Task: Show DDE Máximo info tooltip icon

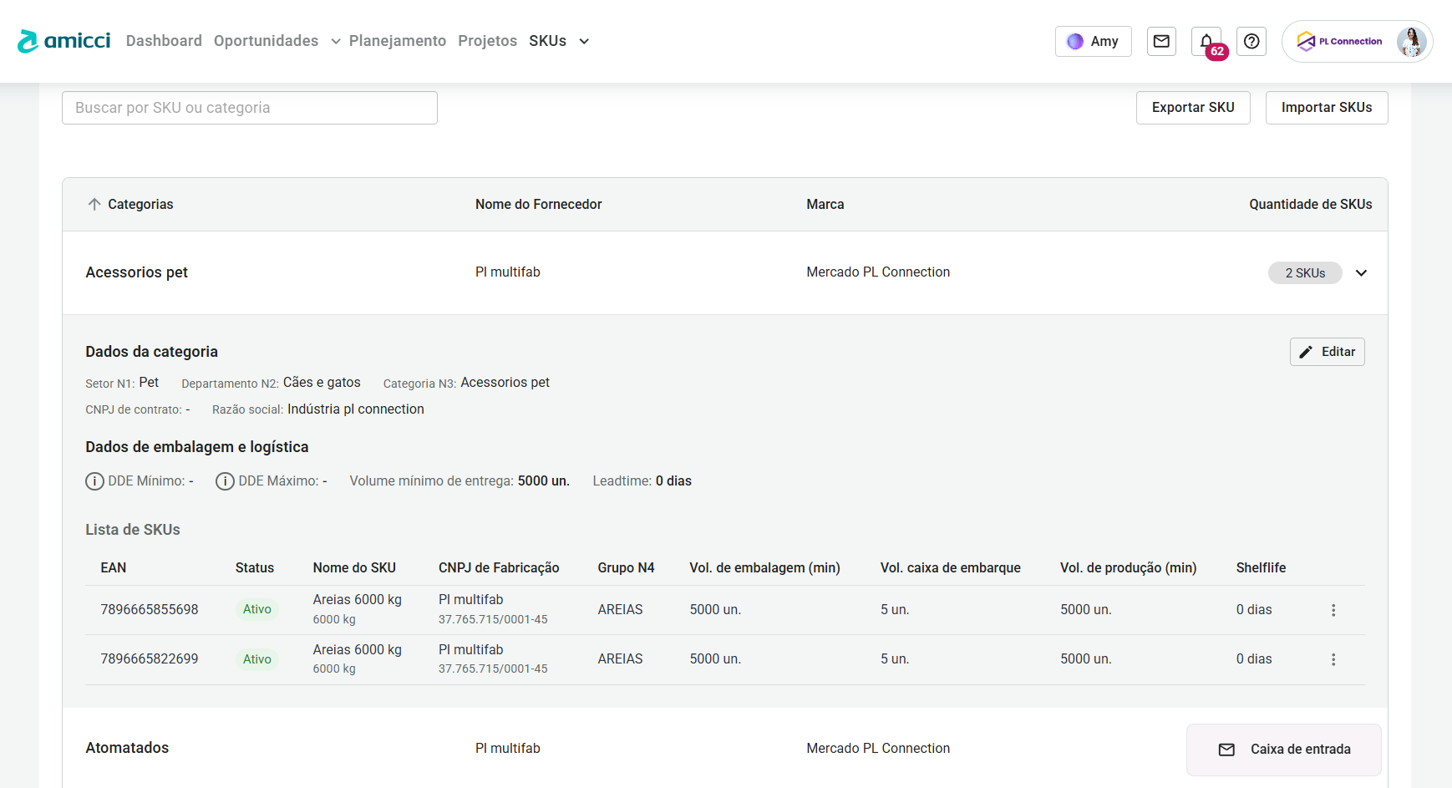Action: (x=225, y=481)
